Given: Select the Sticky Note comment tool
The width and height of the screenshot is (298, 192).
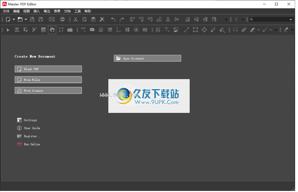Looking at the screenshot, I should (x=235, y=30).
